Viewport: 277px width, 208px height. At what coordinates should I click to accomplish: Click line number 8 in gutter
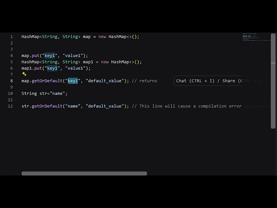pyautogui.click(x=12, y=81)
